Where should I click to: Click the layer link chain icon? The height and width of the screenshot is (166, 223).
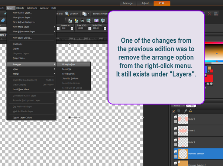pos(185,111)
